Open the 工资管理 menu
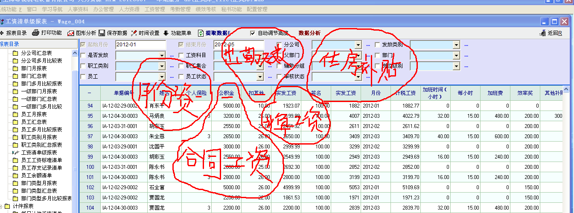This screenshot has width=574, height=213. 154,9
